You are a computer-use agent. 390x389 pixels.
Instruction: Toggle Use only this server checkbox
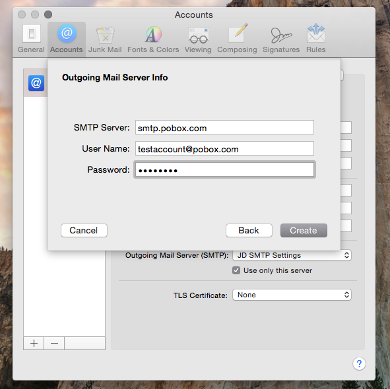point(236,270)
